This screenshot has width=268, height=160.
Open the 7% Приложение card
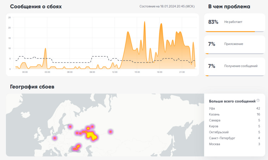click(x=234, y=44)
